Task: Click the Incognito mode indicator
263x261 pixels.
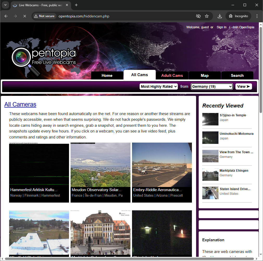Action: 238,16
